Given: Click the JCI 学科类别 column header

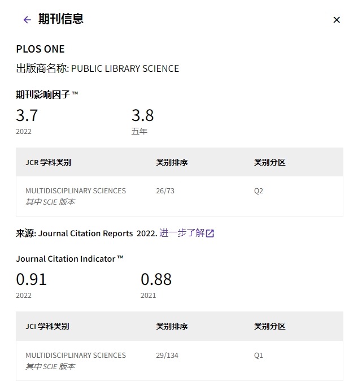Looking at the screenshot, I should pos(47,326).
